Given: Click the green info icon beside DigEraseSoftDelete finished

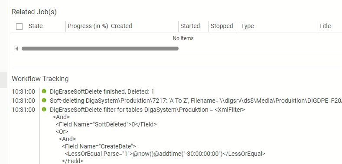Looking at the screenshot, I should (44, 91).
